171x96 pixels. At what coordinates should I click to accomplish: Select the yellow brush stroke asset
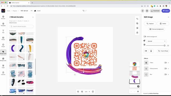click(30, 48)
